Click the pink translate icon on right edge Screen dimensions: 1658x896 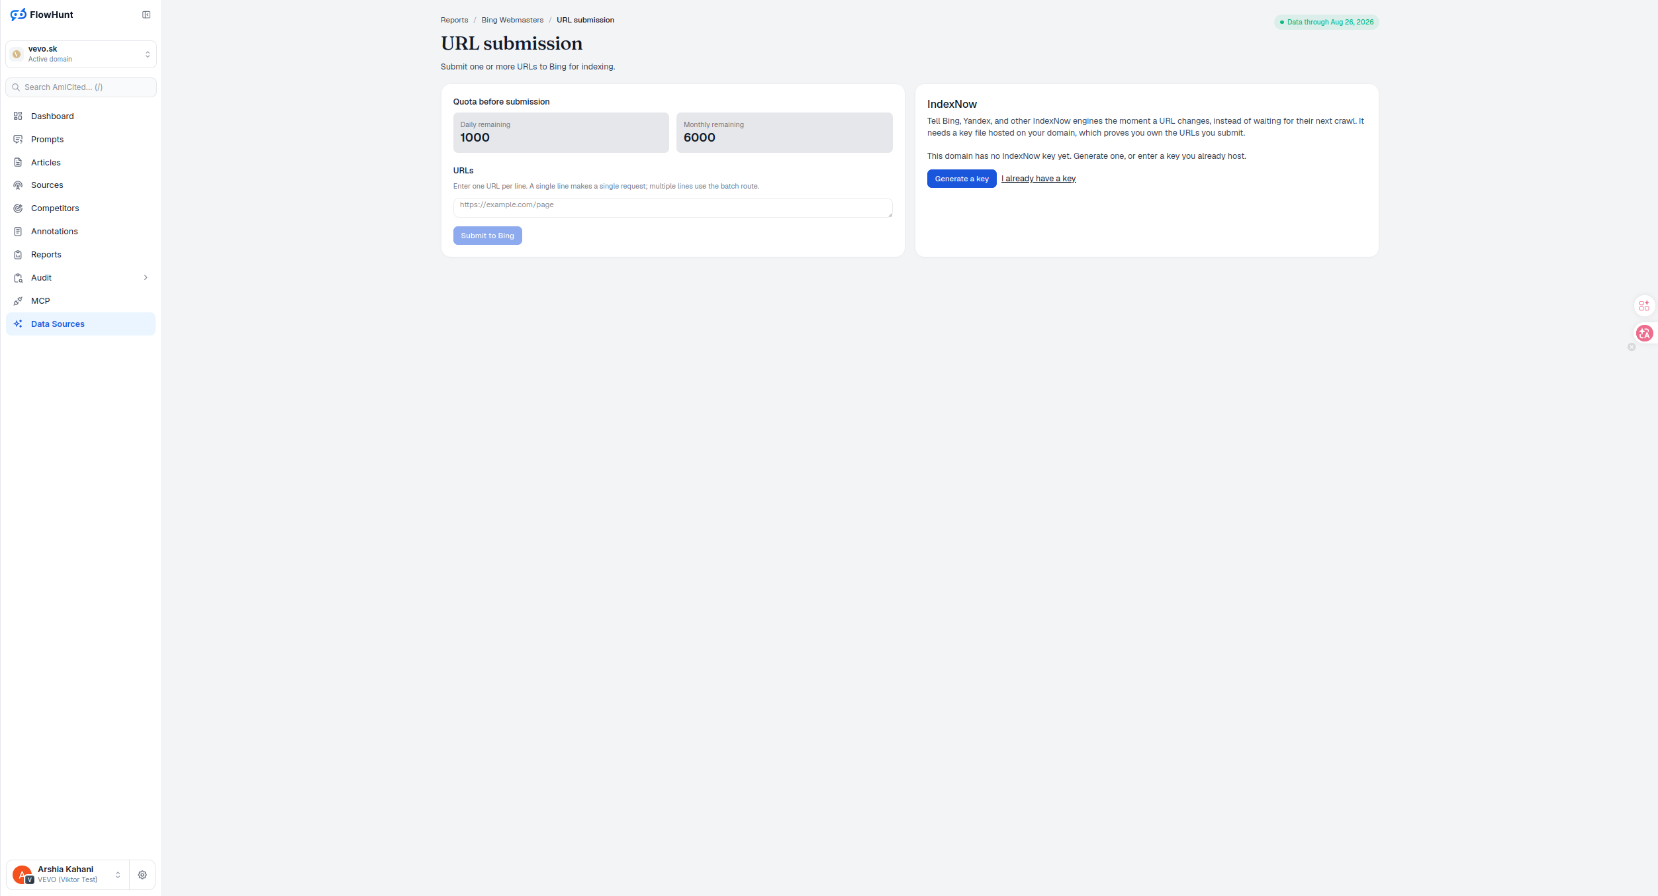coord(1644,334)
